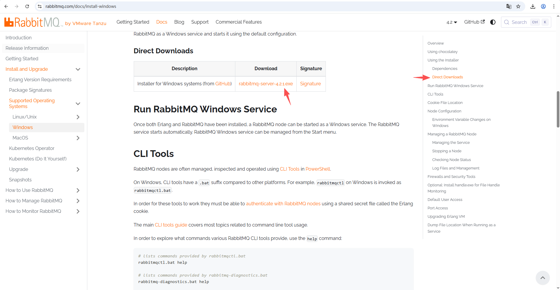Open the 4.2 version dropdown

click(x=452, y=22)
